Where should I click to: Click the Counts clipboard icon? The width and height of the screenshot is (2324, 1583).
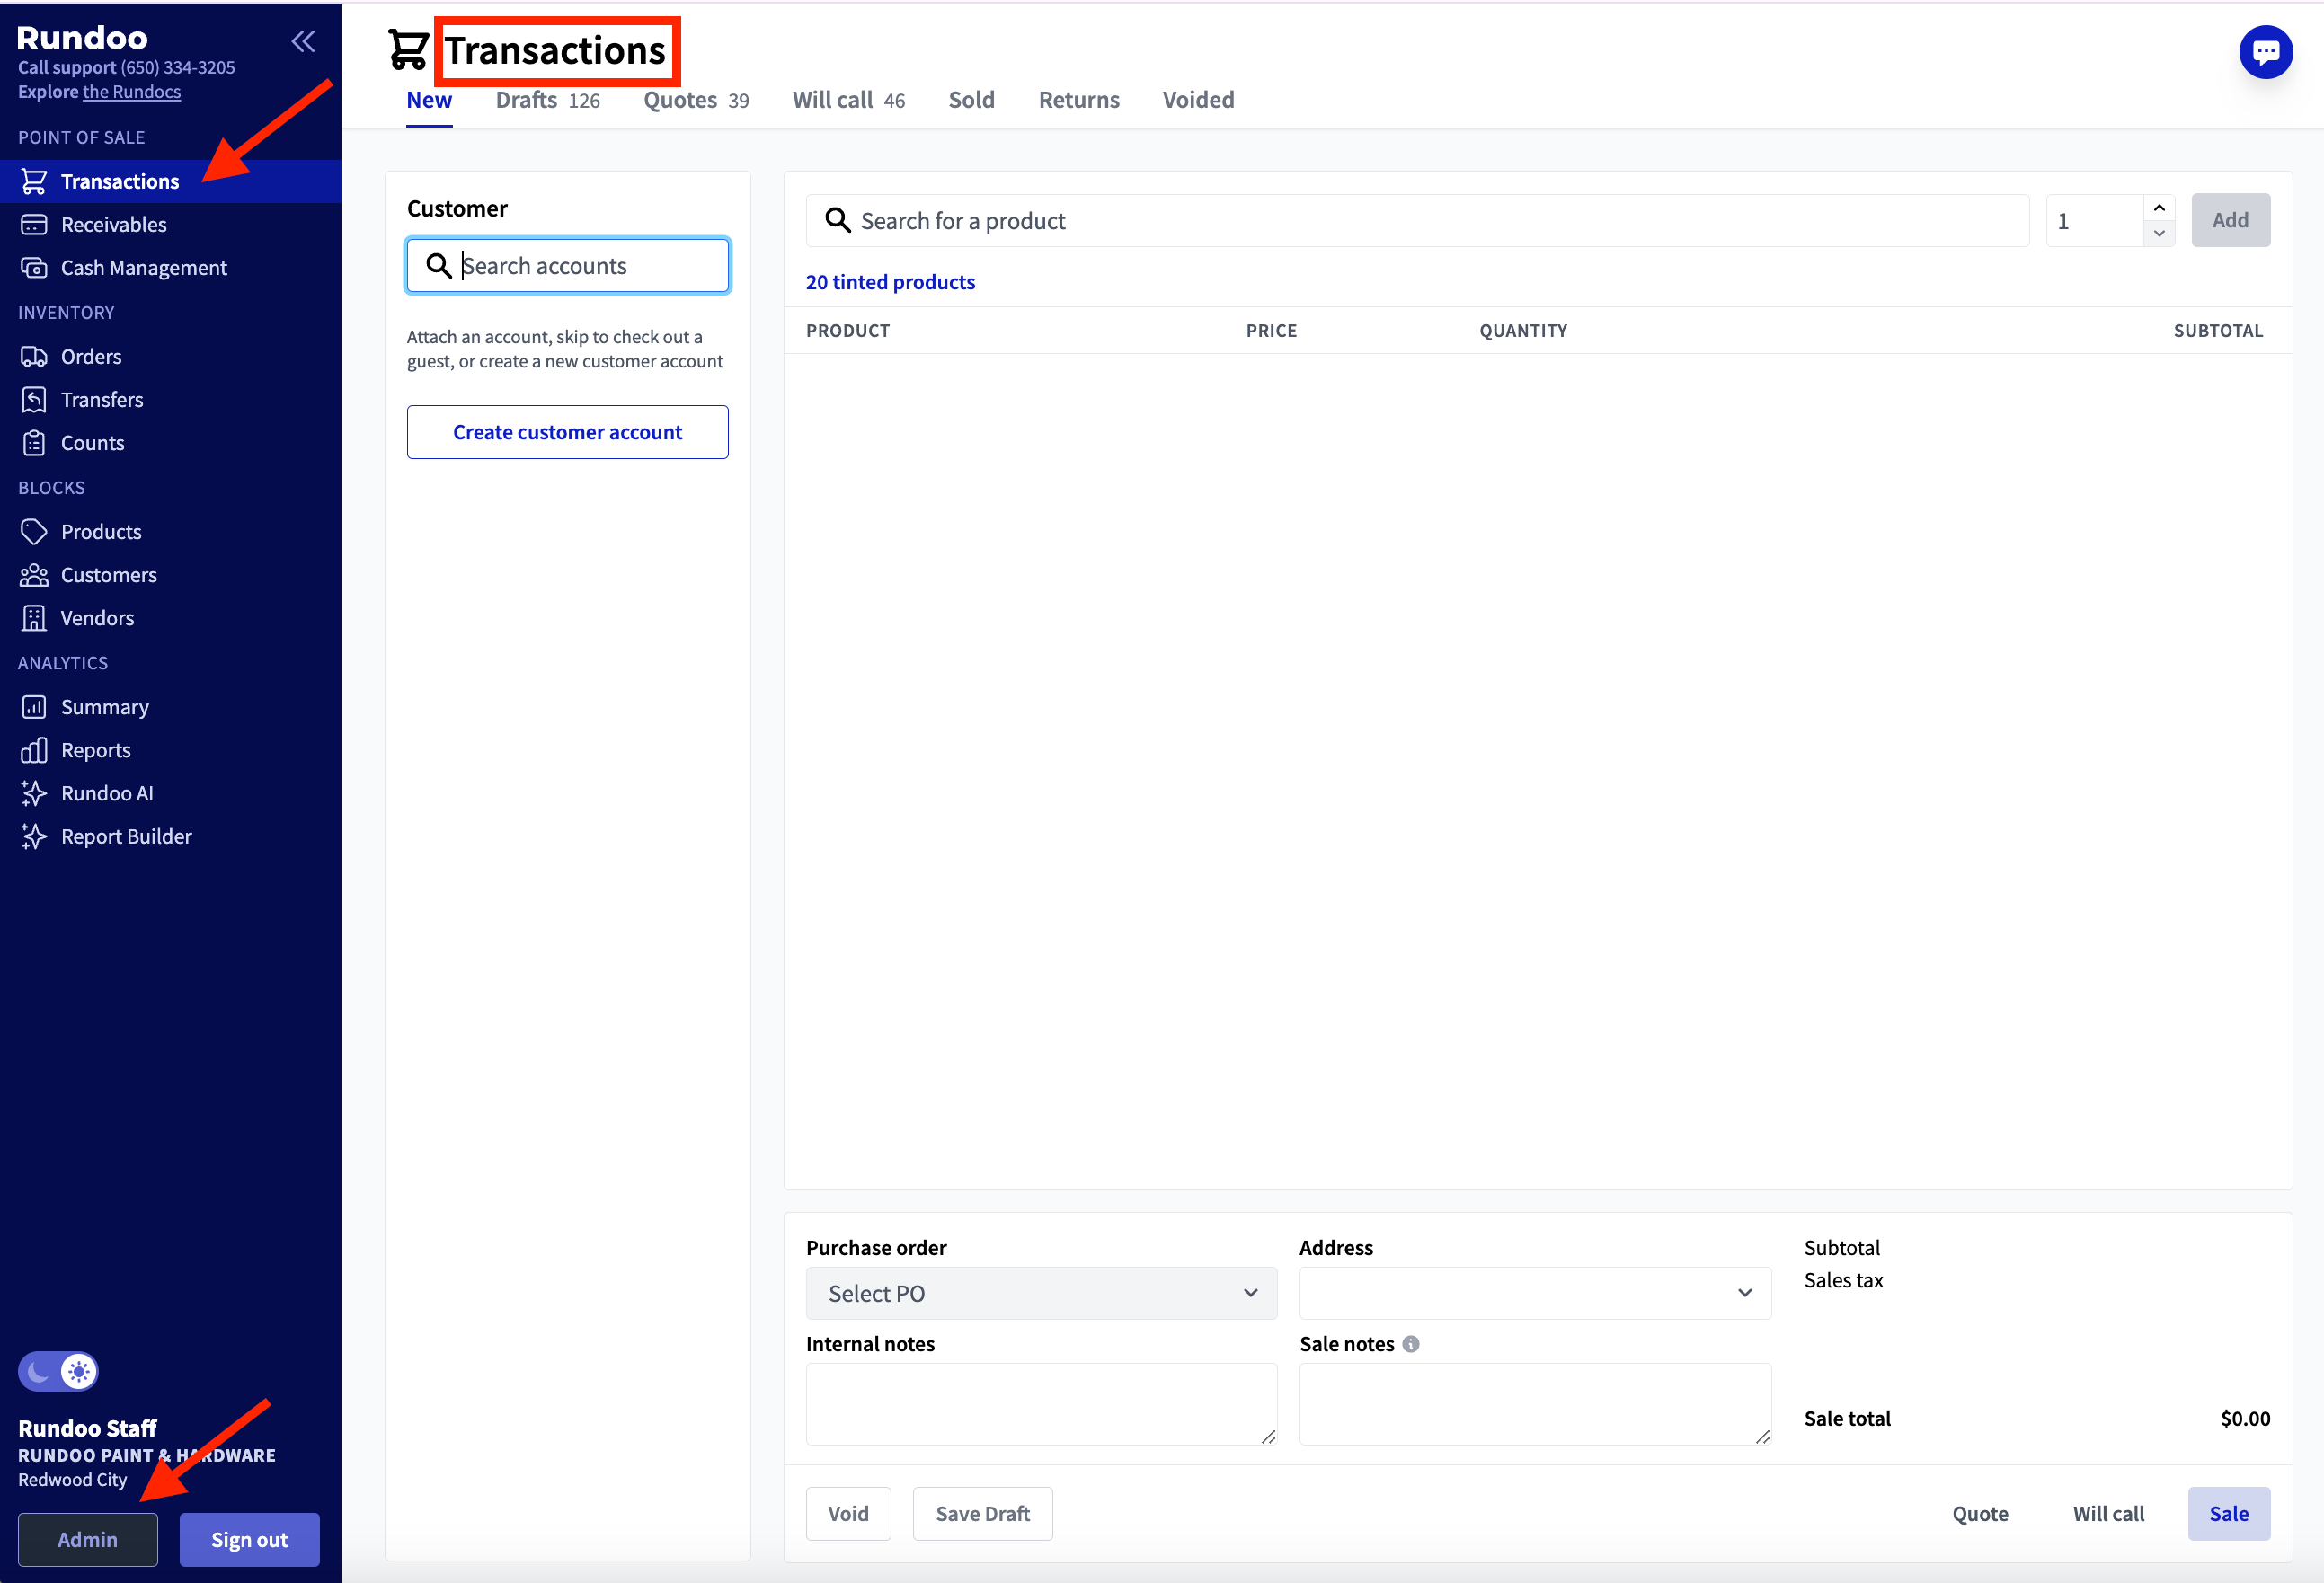tap(34, 443)
